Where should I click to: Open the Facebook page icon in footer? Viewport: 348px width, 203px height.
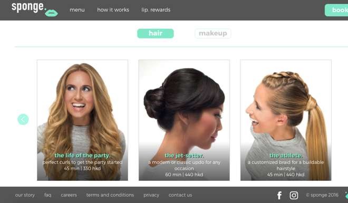pos(279,196)
